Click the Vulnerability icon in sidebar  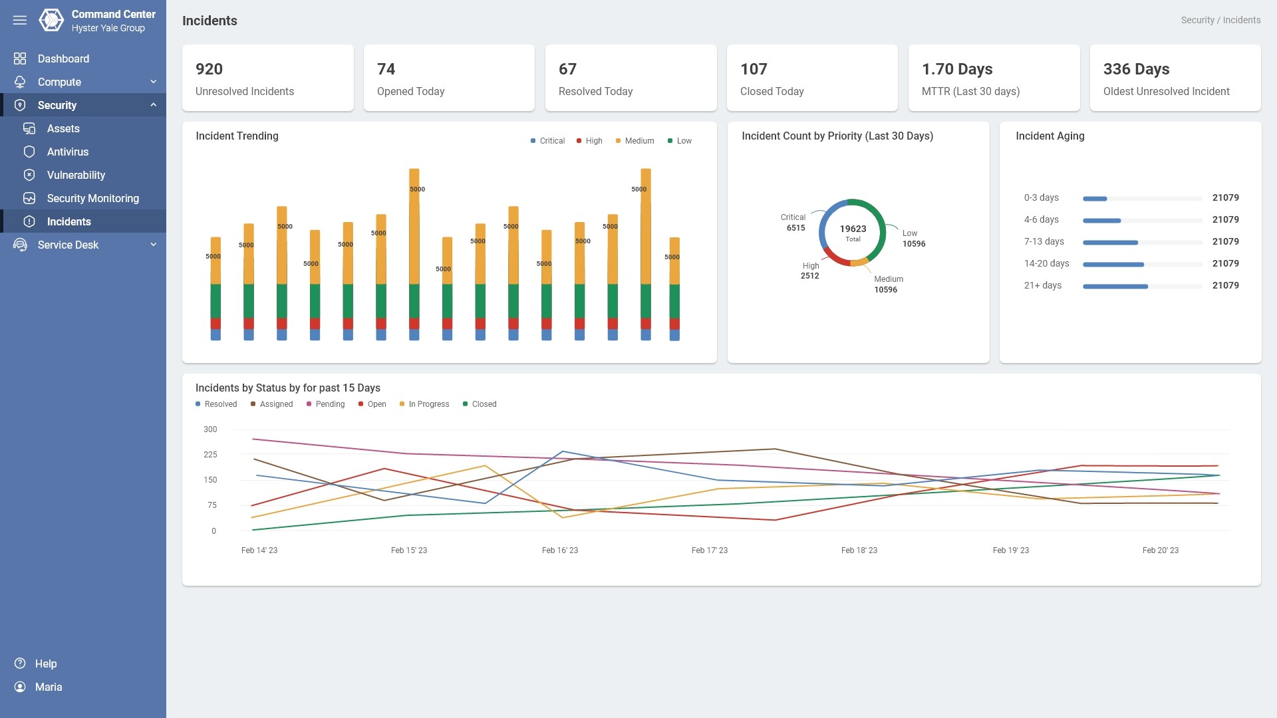(29, 175)
